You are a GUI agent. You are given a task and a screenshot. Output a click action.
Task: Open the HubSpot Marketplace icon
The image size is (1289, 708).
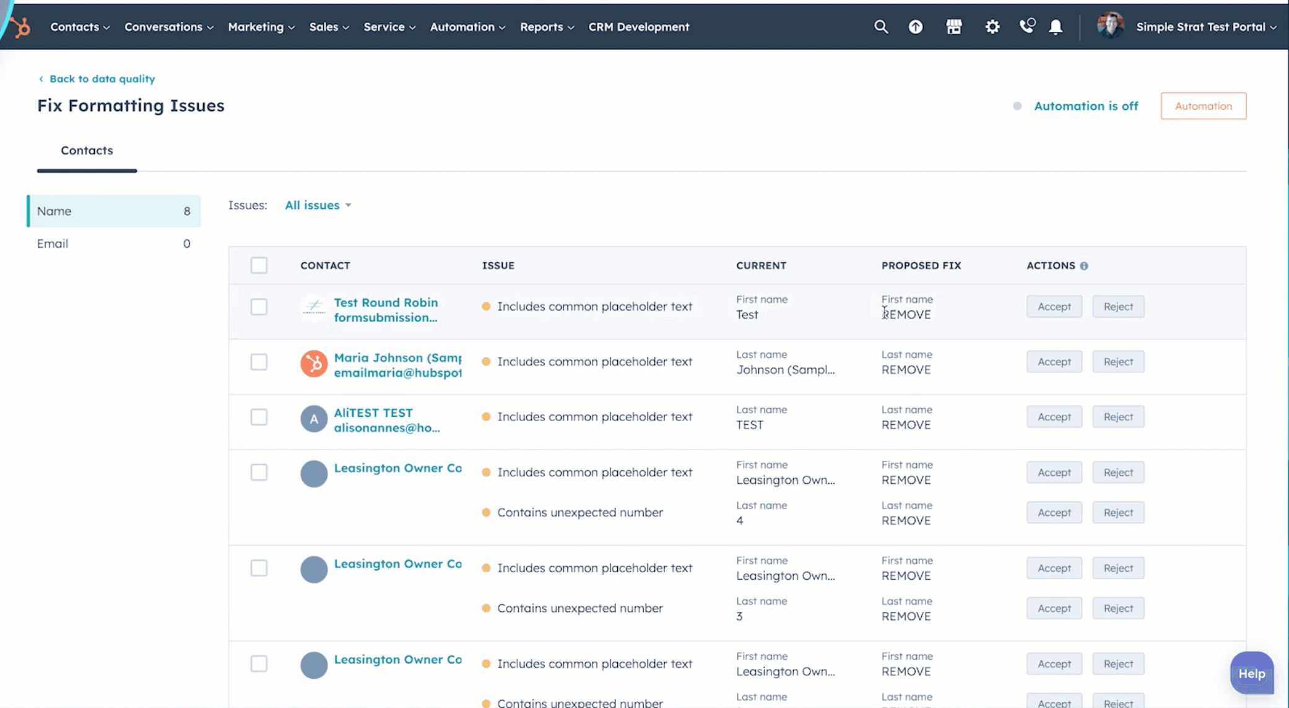click(x=953, y=27)
